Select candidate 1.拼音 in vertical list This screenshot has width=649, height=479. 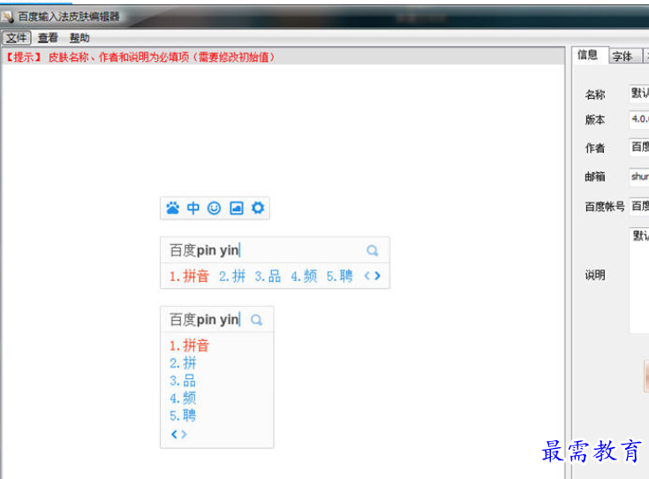(189, 346)
